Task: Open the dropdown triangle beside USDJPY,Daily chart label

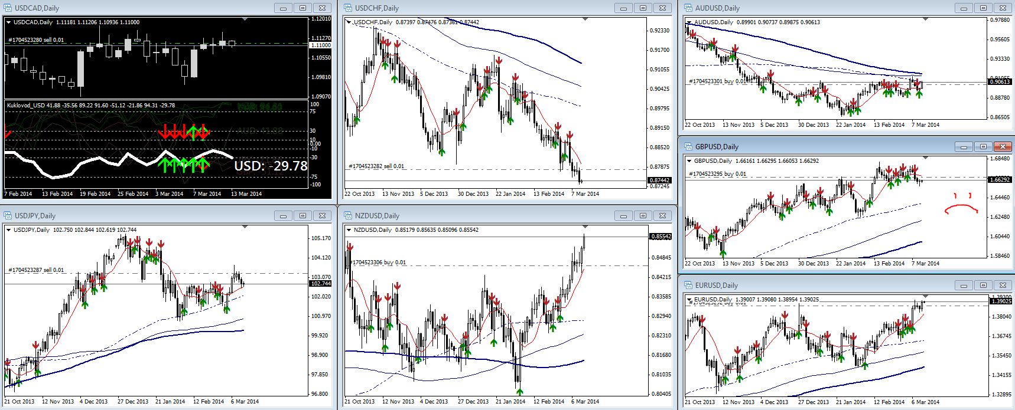Action: [x=9, y=230]
